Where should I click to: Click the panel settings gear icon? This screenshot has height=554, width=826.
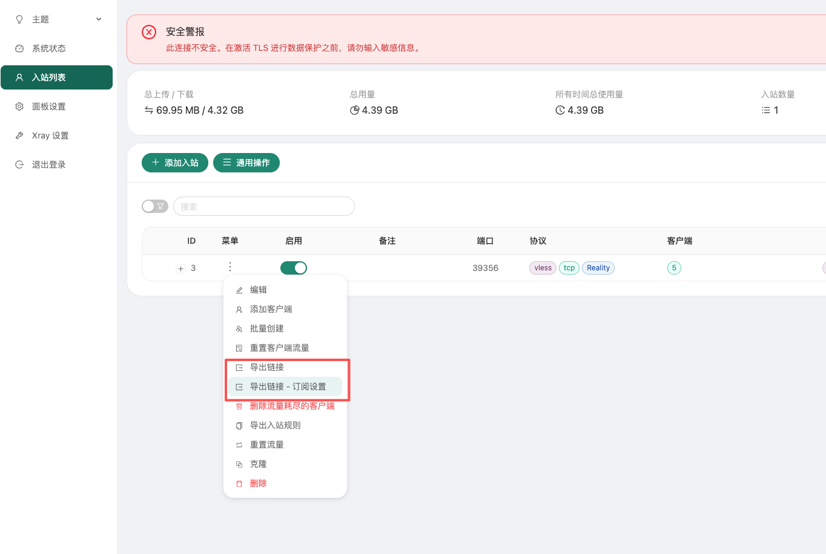point(19,106)
